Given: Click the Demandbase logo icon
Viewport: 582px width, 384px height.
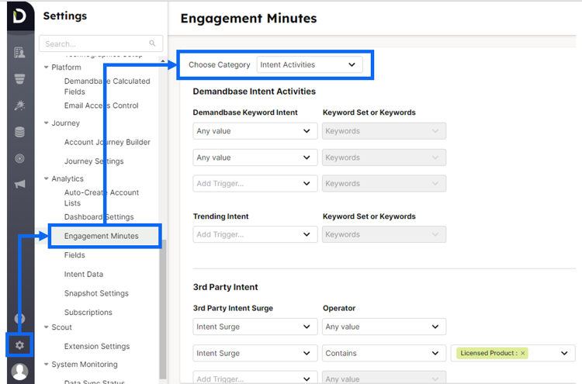Looking at the screenshot, I should (x=19, y=17).
